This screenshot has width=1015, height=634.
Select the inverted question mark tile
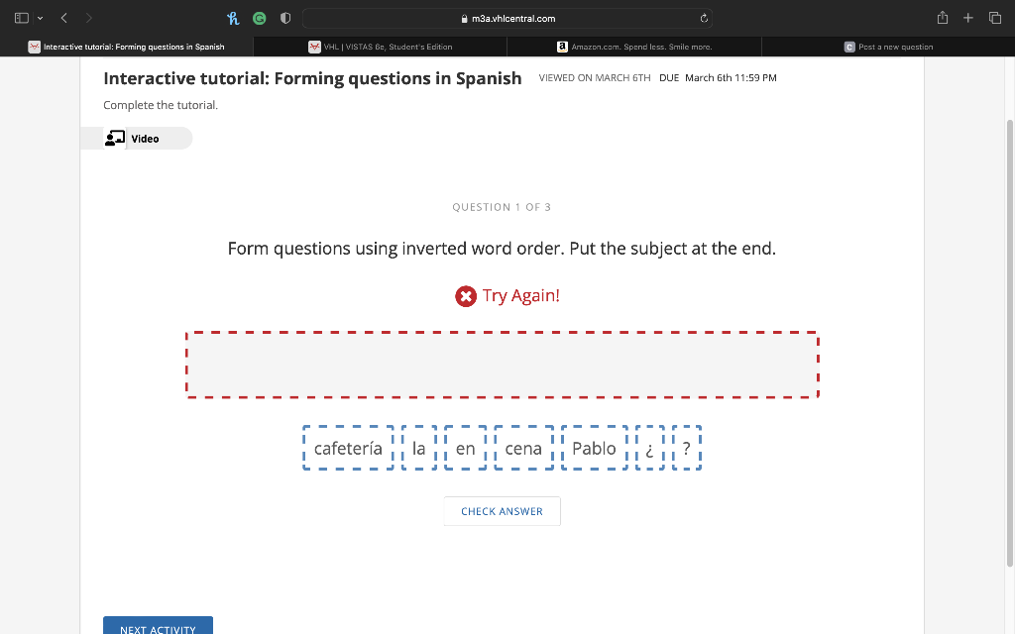650,448
